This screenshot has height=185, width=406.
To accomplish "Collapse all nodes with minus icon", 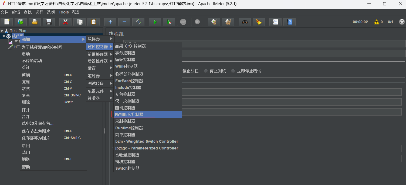I will [124, 22].
